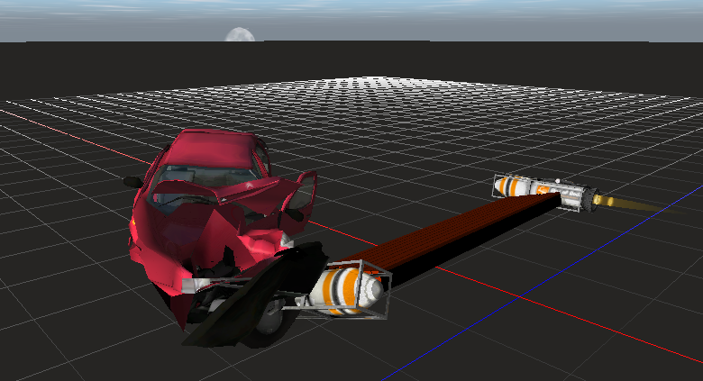Click the gray sky above the horizon
This screenshot has height=381, width=703.
(451, 18)
